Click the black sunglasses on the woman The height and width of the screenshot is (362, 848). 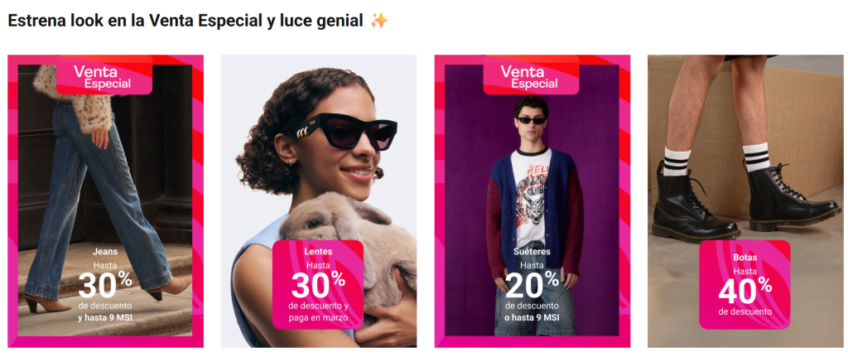tap(347, 130)
